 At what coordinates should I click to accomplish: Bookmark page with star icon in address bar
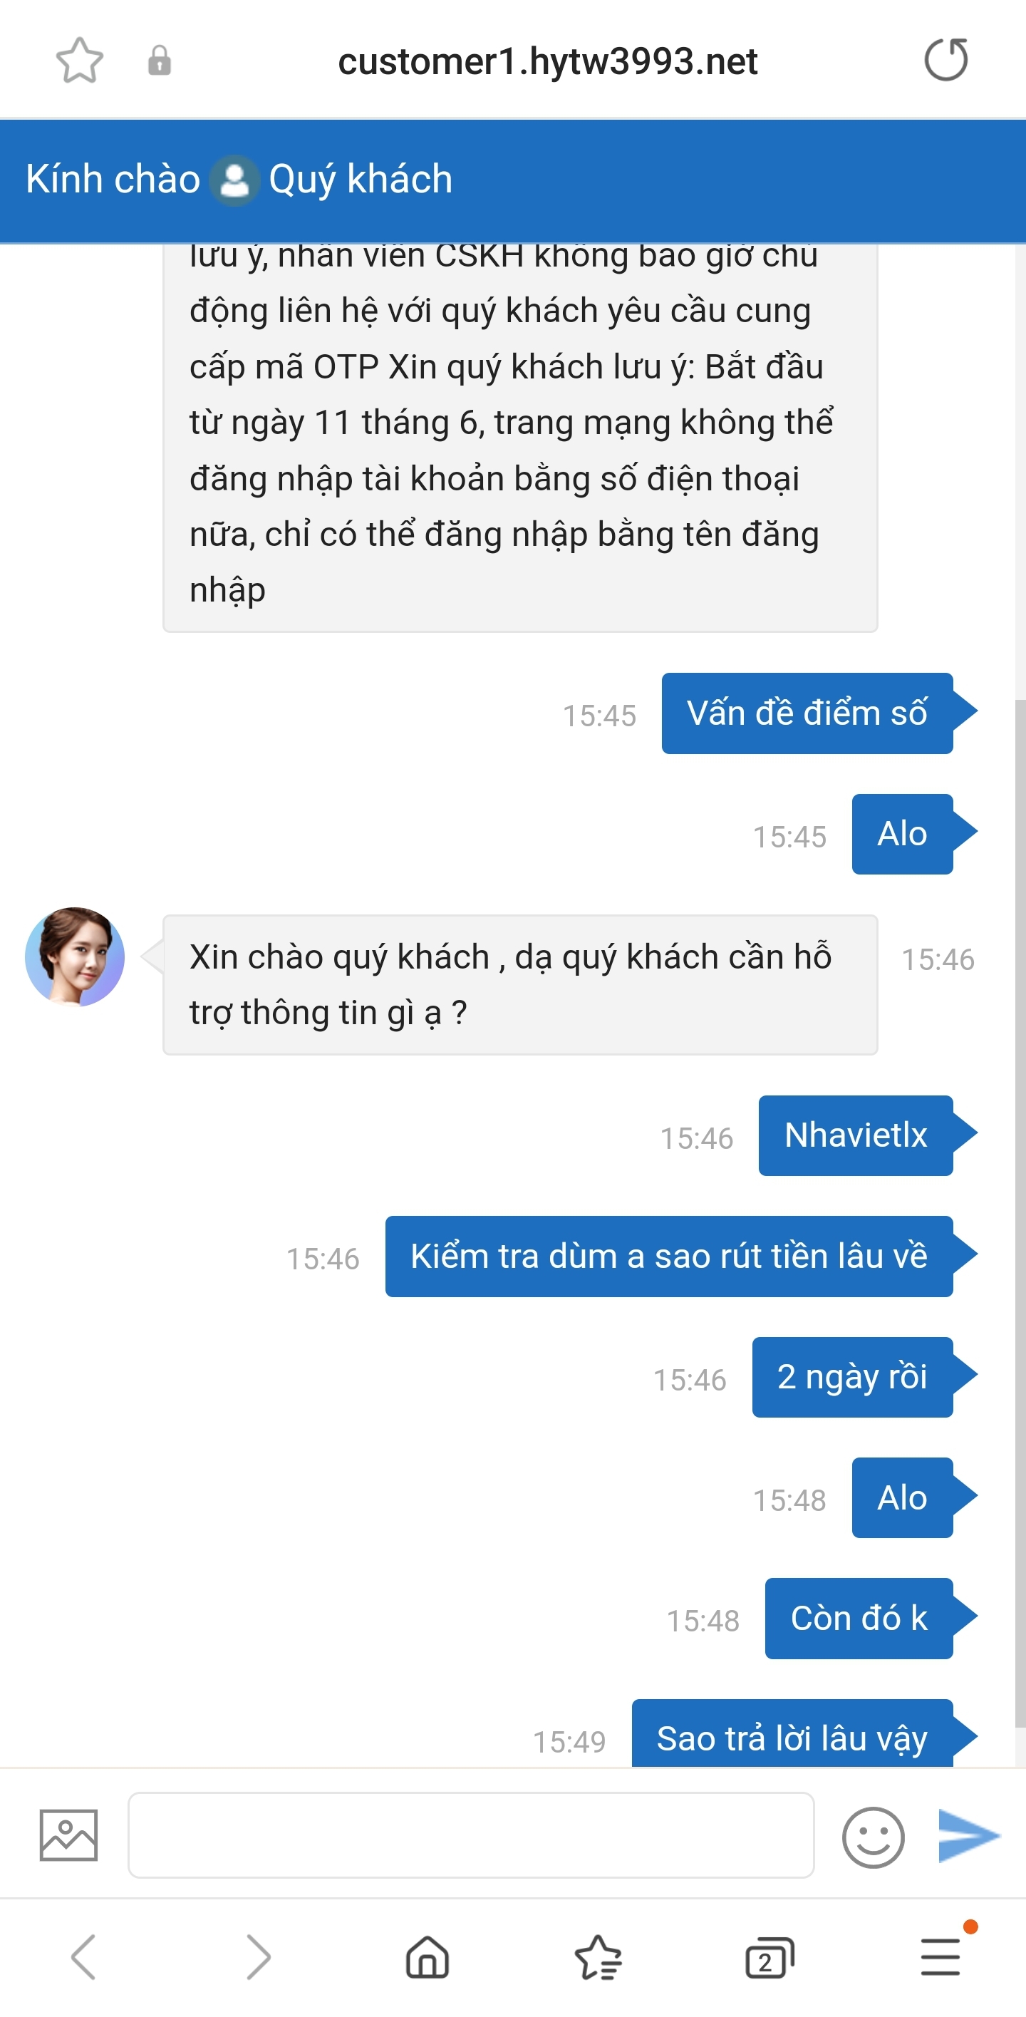coord(79,61)
